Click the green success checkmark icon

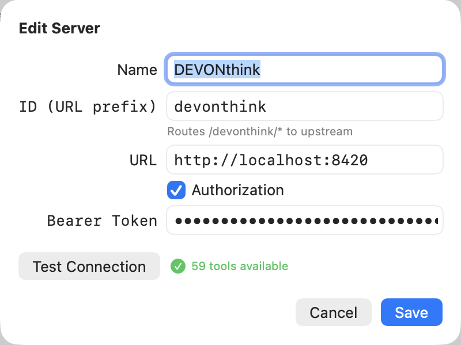[178, 266]
